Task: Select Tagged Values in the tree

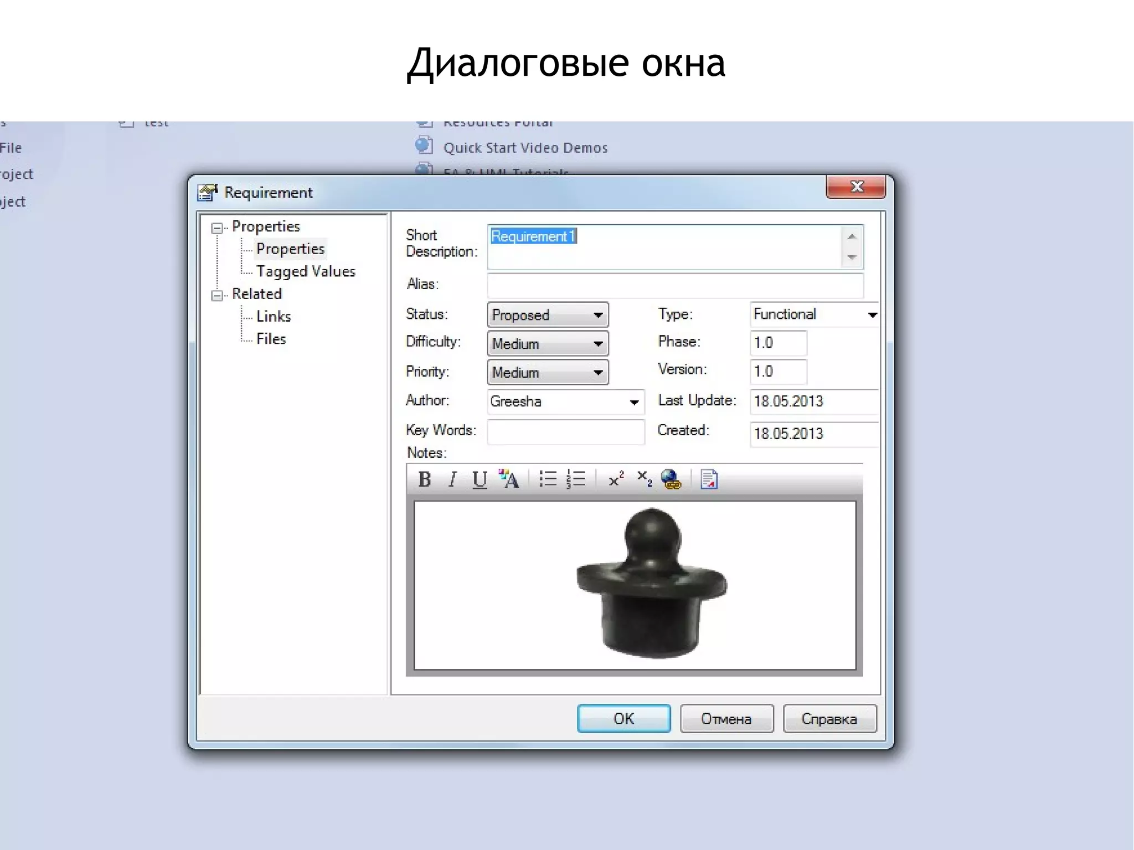Action: [x=306, y=271]
